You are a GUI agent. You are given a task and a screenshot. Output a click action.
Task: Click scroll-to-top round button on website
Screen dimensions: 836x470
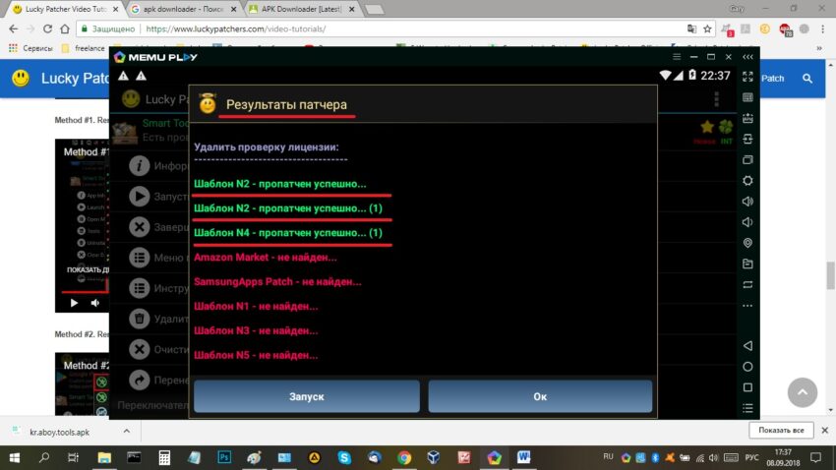(x=803, y=392)
